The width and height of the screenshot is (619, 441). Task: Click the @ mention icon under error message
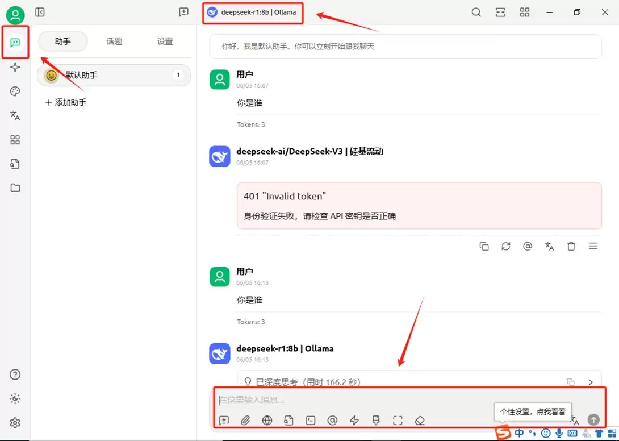click(528, 246)
